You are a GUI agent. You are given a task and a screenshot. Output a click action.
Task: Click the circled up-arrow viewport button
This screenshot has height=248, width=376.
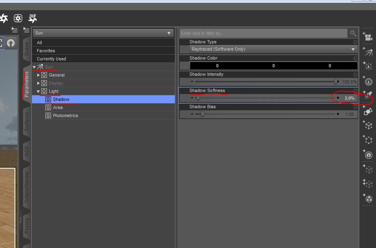coord(11,43)
